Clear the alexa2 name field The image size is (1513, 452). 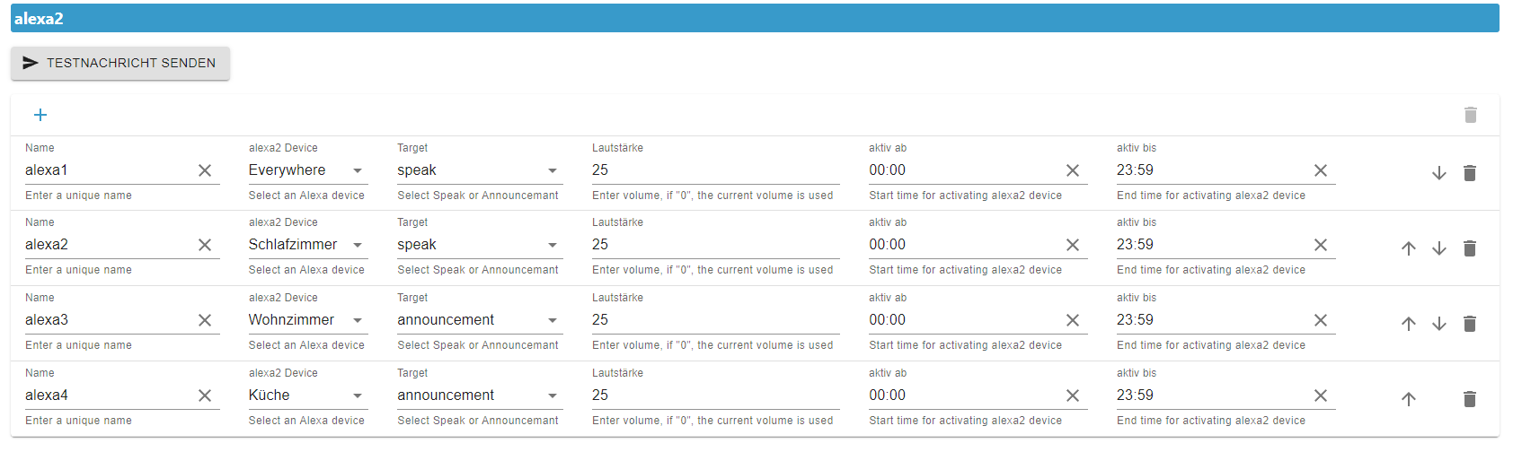pos(205,245)
